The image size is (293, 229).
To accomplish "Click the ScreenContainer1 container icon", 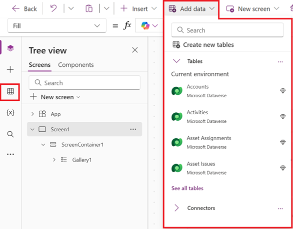I will (53, 145).
